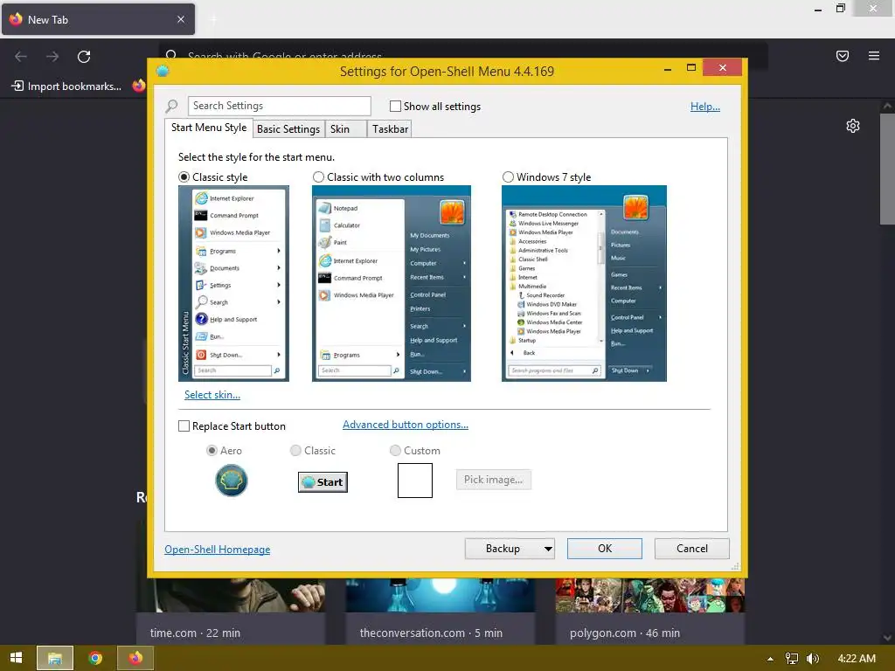895x671 pixels.
Task: Select Classic with two columns style
Action: coord(318,177)
